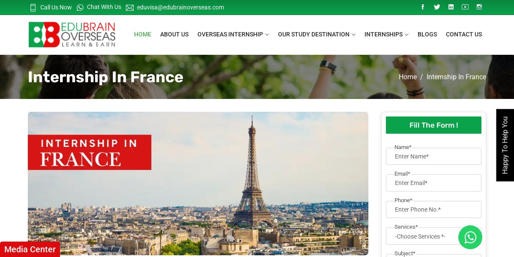
Task: Click the phone icon beside Call Us Now
Action: click(33, 7)
